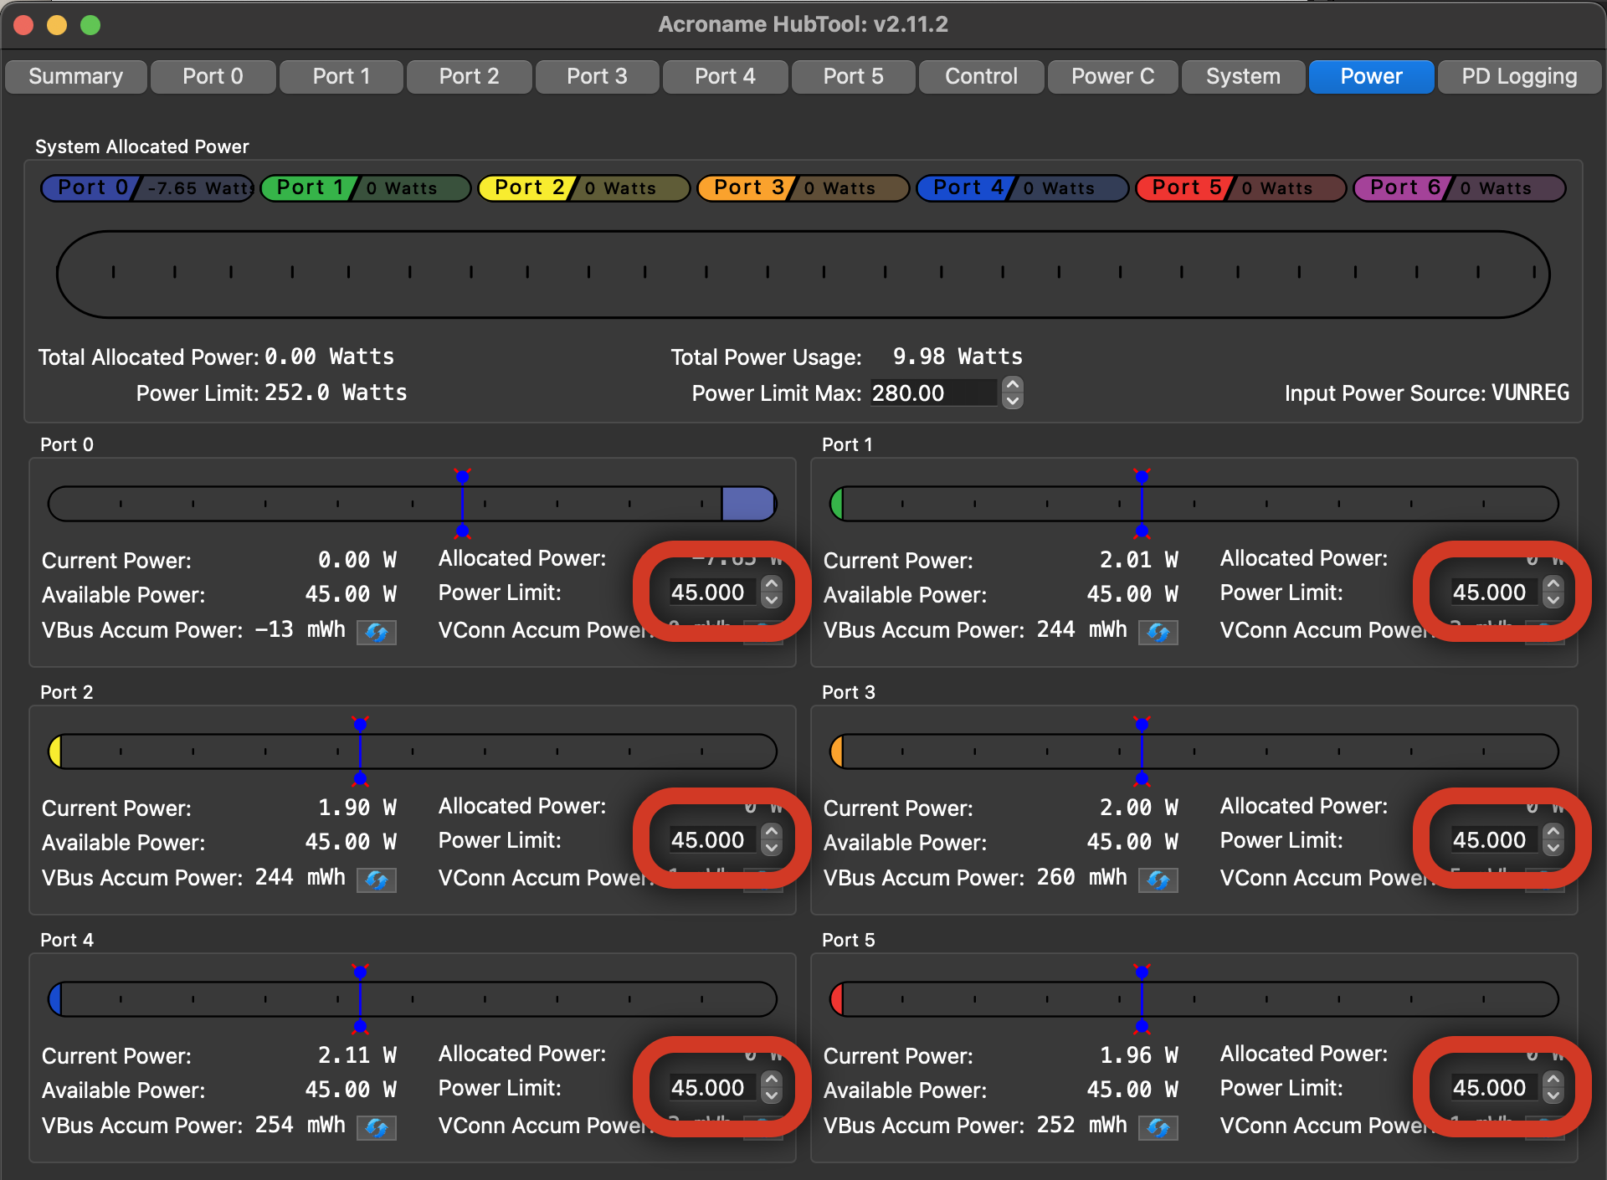Click Port 3 Power Limit stepper arrows
This screenshot has height=1180, width=1607.
point(1553,839)
